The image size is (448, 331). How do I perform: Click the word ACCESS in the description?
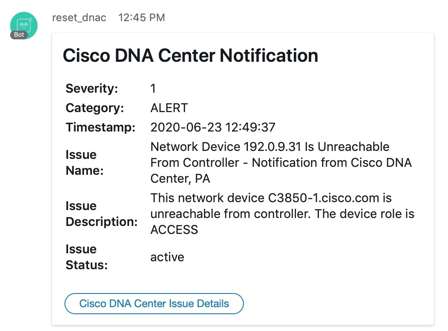tap(174, 229)
